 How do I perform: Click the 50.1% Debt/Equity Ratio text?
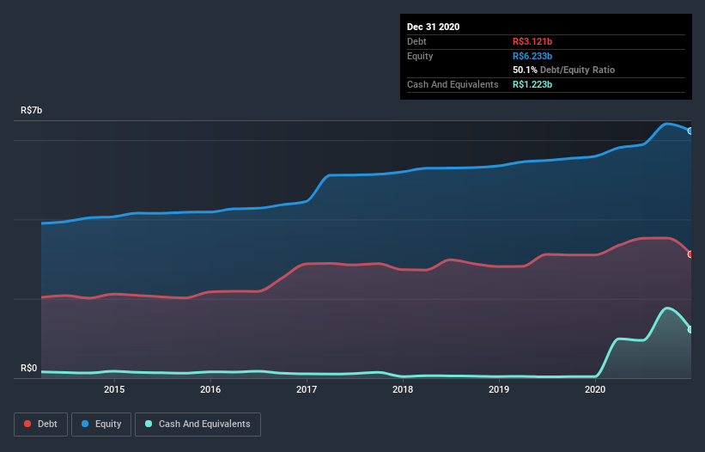[563, 70]
